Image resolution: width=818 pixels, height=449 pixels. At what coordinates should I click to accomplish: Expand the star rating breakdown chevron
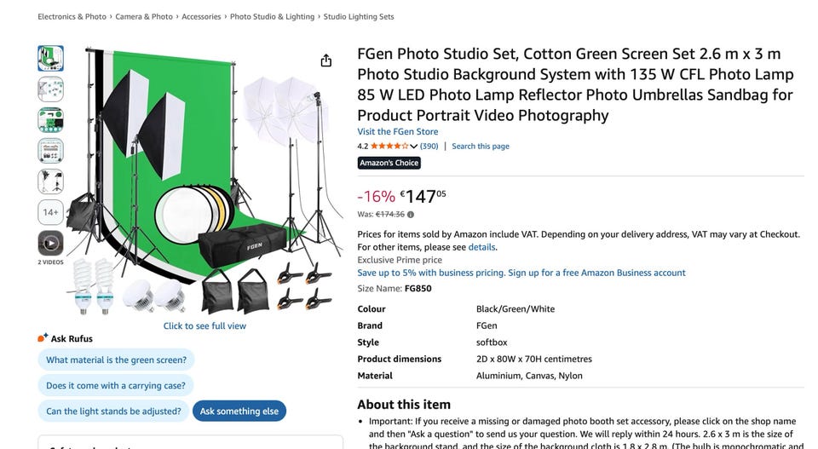click(413, 147)
